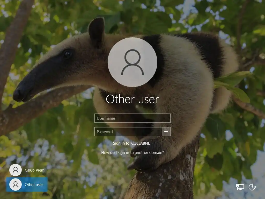This screenshot has height=199, width=265.
Task: Focus the Password field
Action: click(x=128, y=132)
